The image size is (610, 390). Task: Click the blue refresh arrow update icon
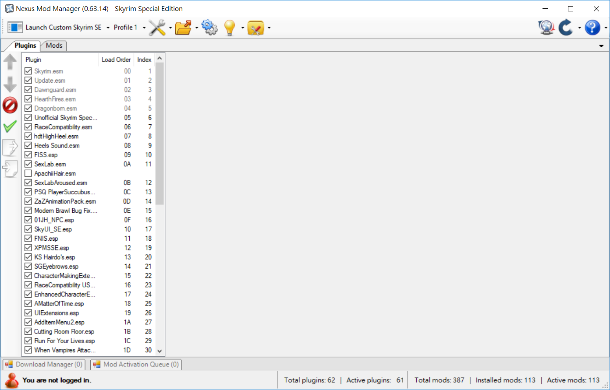[566, 28]
